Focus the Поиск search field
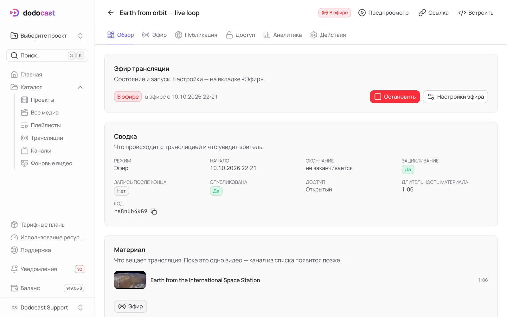 point(47,55)
